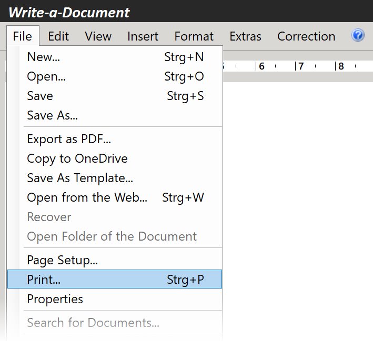Open the Edit menu
The width and height of the screenshot is (373, 348).
(x=58, y=36)
